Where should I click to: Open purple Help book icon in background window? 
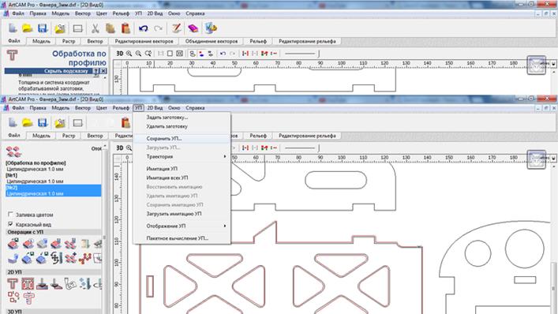coord(193,28)
